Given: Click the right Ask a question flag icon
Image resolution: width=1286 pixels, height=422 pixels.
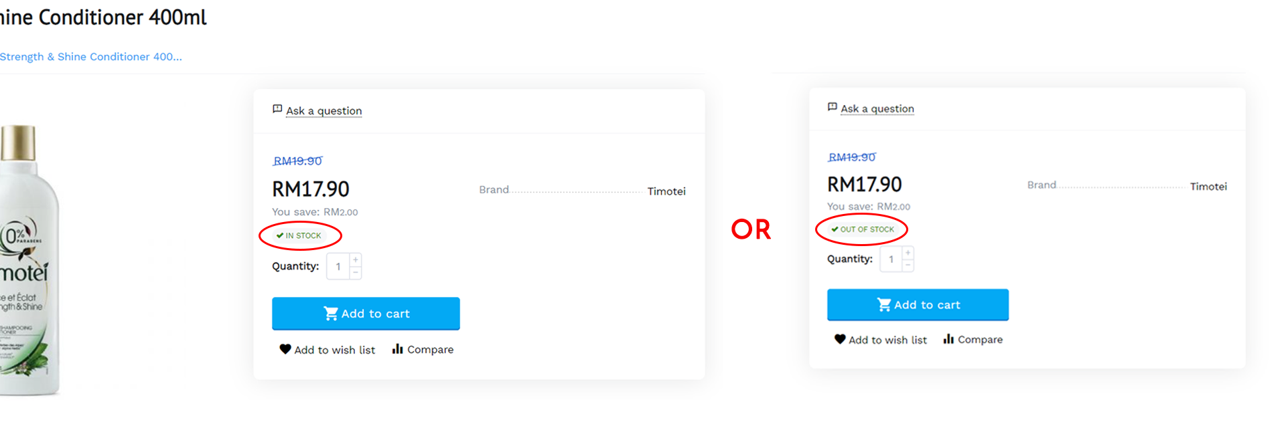Looking at the screenshot, I should click(833, 107).
